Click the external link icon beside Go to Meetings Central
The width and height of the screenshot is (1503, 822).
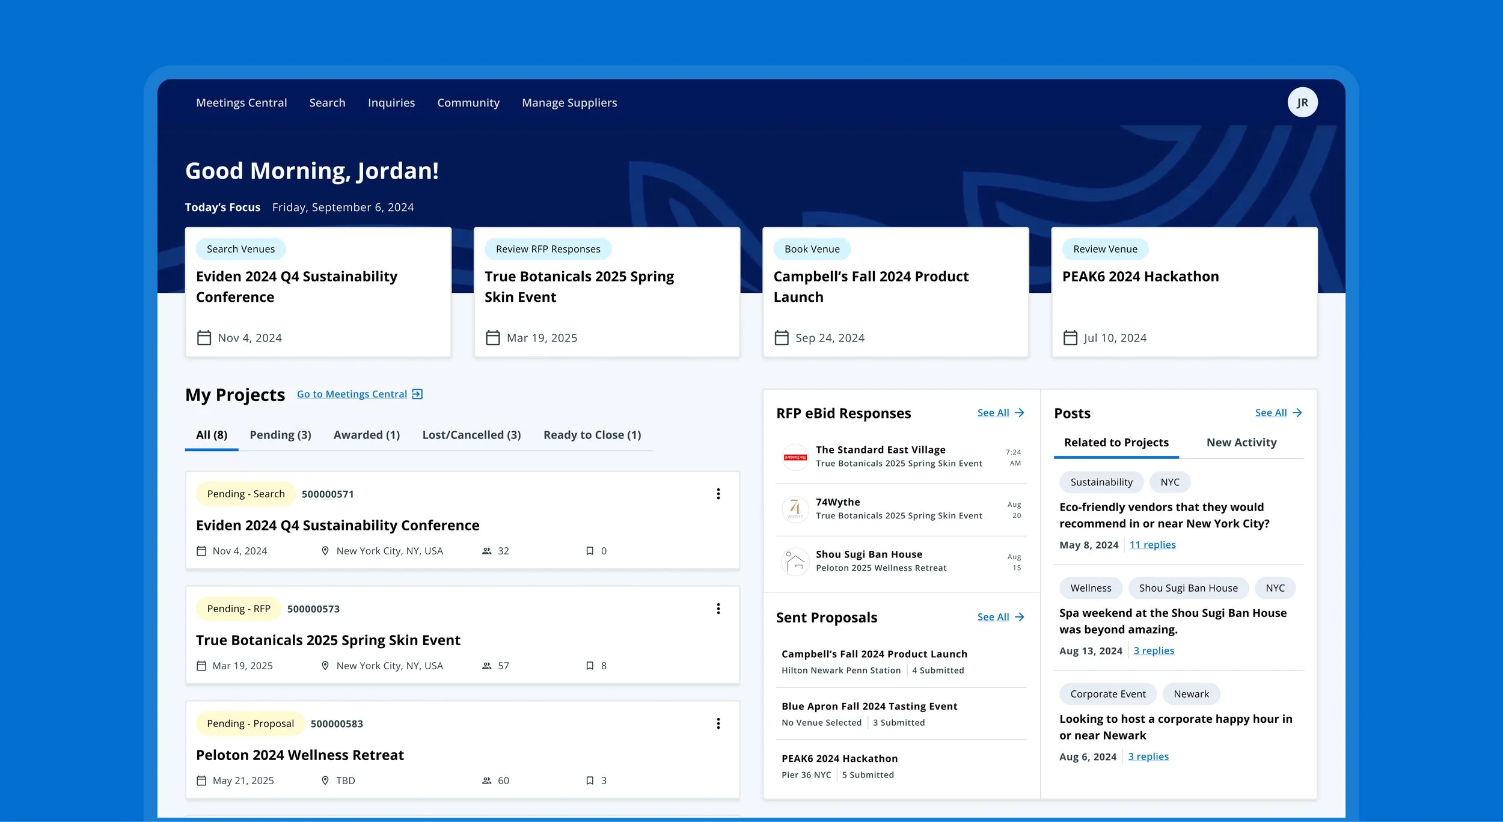coord(417,394)
